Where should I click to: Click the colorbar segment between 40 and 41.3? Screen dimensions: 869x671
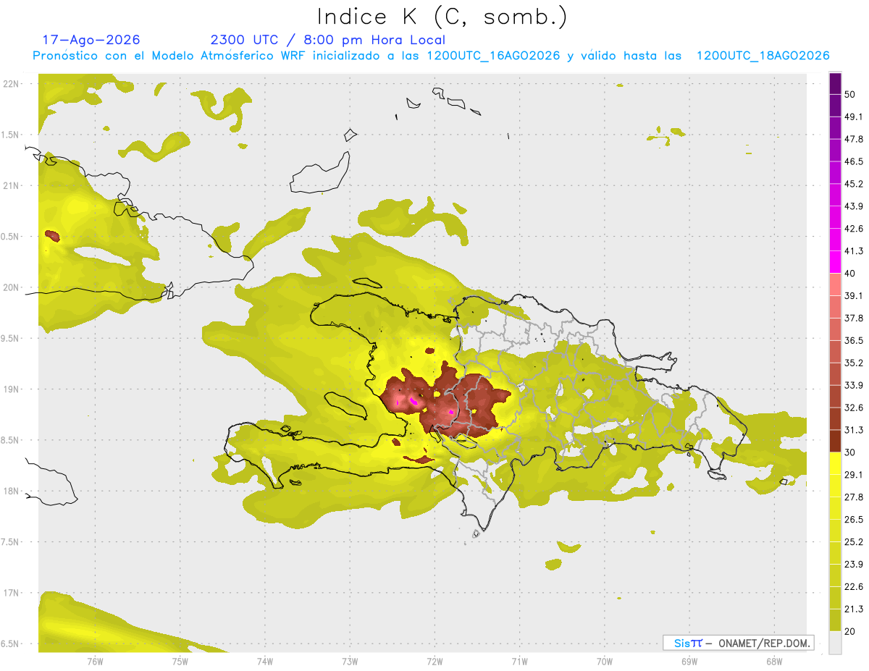(835, 262)
